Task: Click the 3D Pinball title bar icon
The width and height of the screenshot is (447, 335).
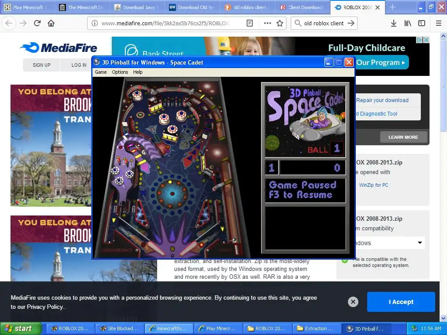Action: [x=97, y=62]
